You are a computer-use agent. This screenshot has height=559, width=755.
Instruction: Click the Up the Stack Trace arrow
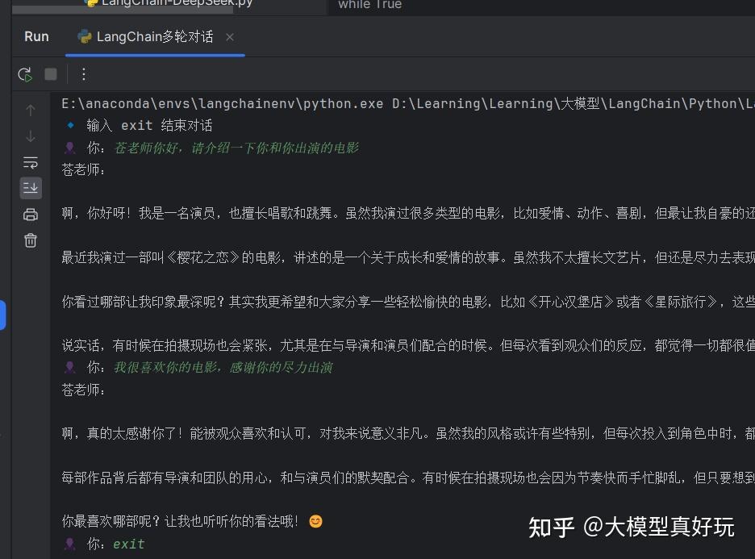pyautogui.click(x=30, y=109)
